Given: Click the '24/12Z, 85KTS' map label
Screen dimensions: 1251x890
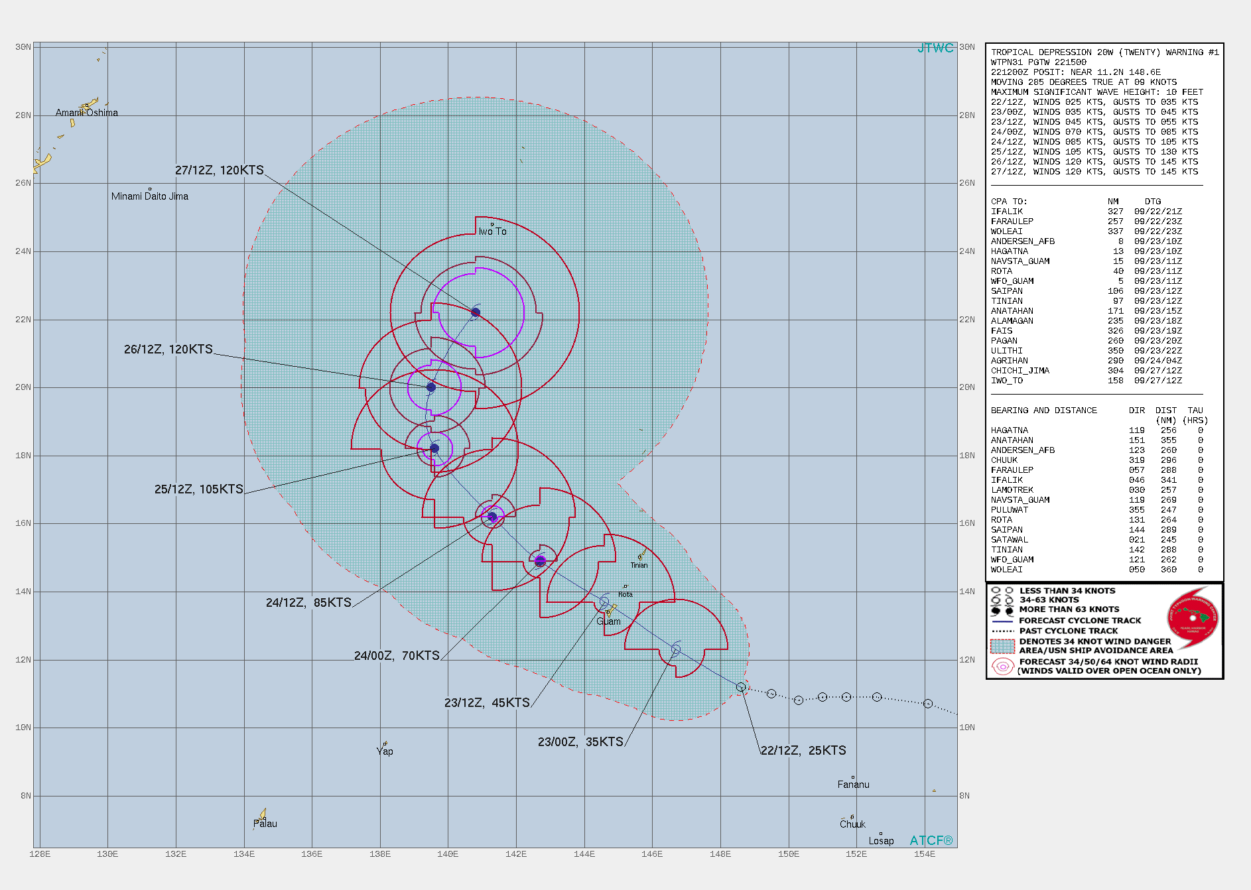Looking at the screenshot, I should coord(308,602).
